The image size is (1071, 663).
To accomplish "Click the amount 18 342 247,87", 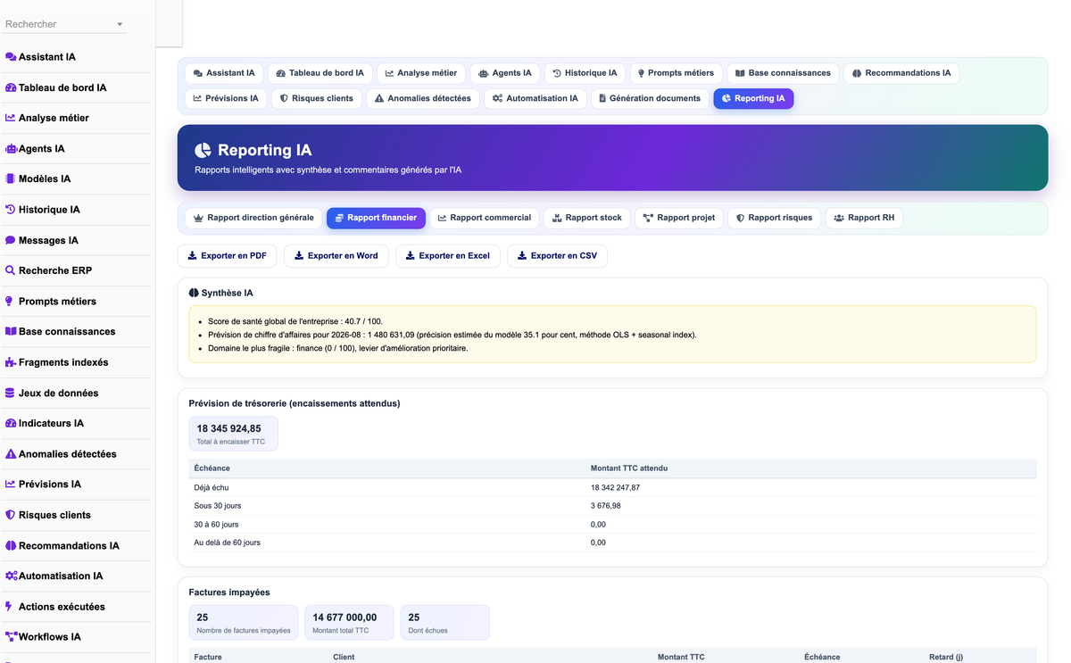I will click(x=615, y=488).
